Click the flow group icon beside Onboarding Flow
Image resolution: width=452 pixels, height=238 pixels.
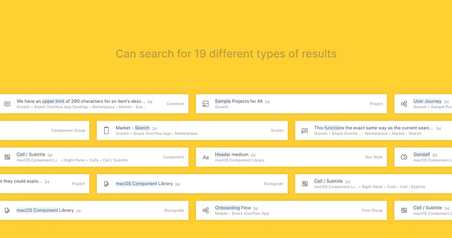coord(205,210)
